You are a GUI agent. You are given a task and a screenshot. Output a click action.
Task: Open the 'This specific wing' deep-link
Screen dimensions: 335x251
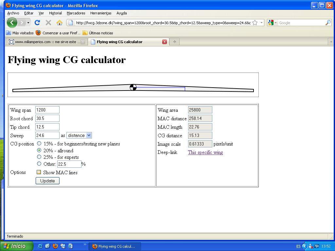pos(205,152)
